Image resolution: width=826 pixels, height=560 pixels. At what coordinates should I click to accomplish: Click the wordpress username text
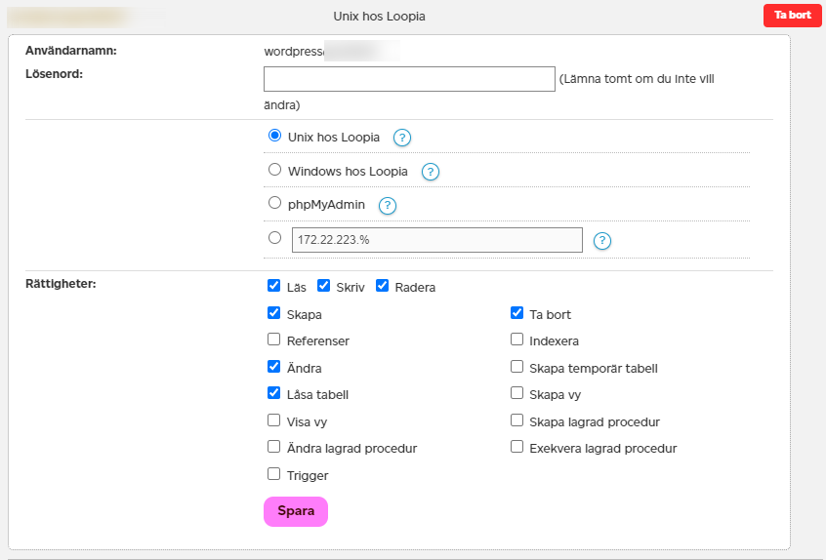coord(294,52)
